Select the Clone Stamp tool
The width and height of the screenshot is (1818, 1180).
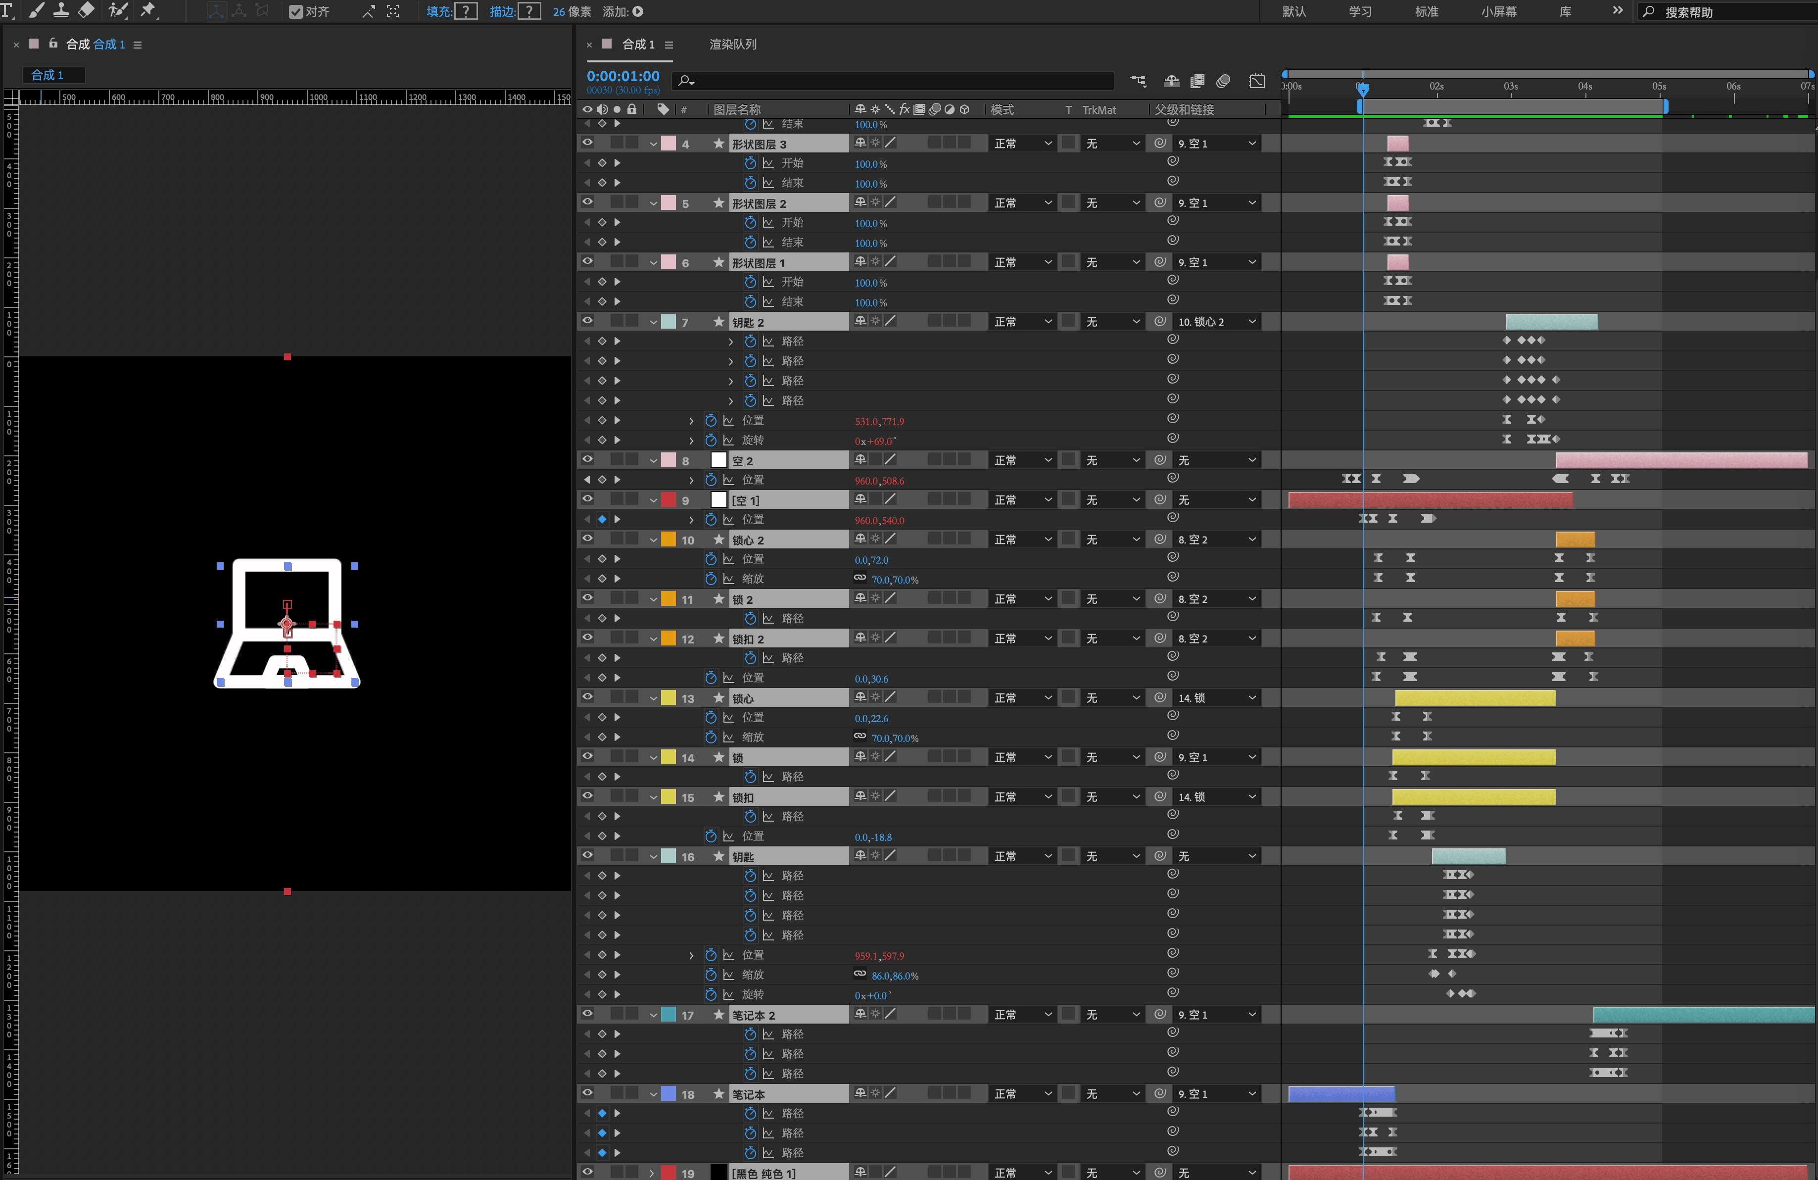pos(61,10)
